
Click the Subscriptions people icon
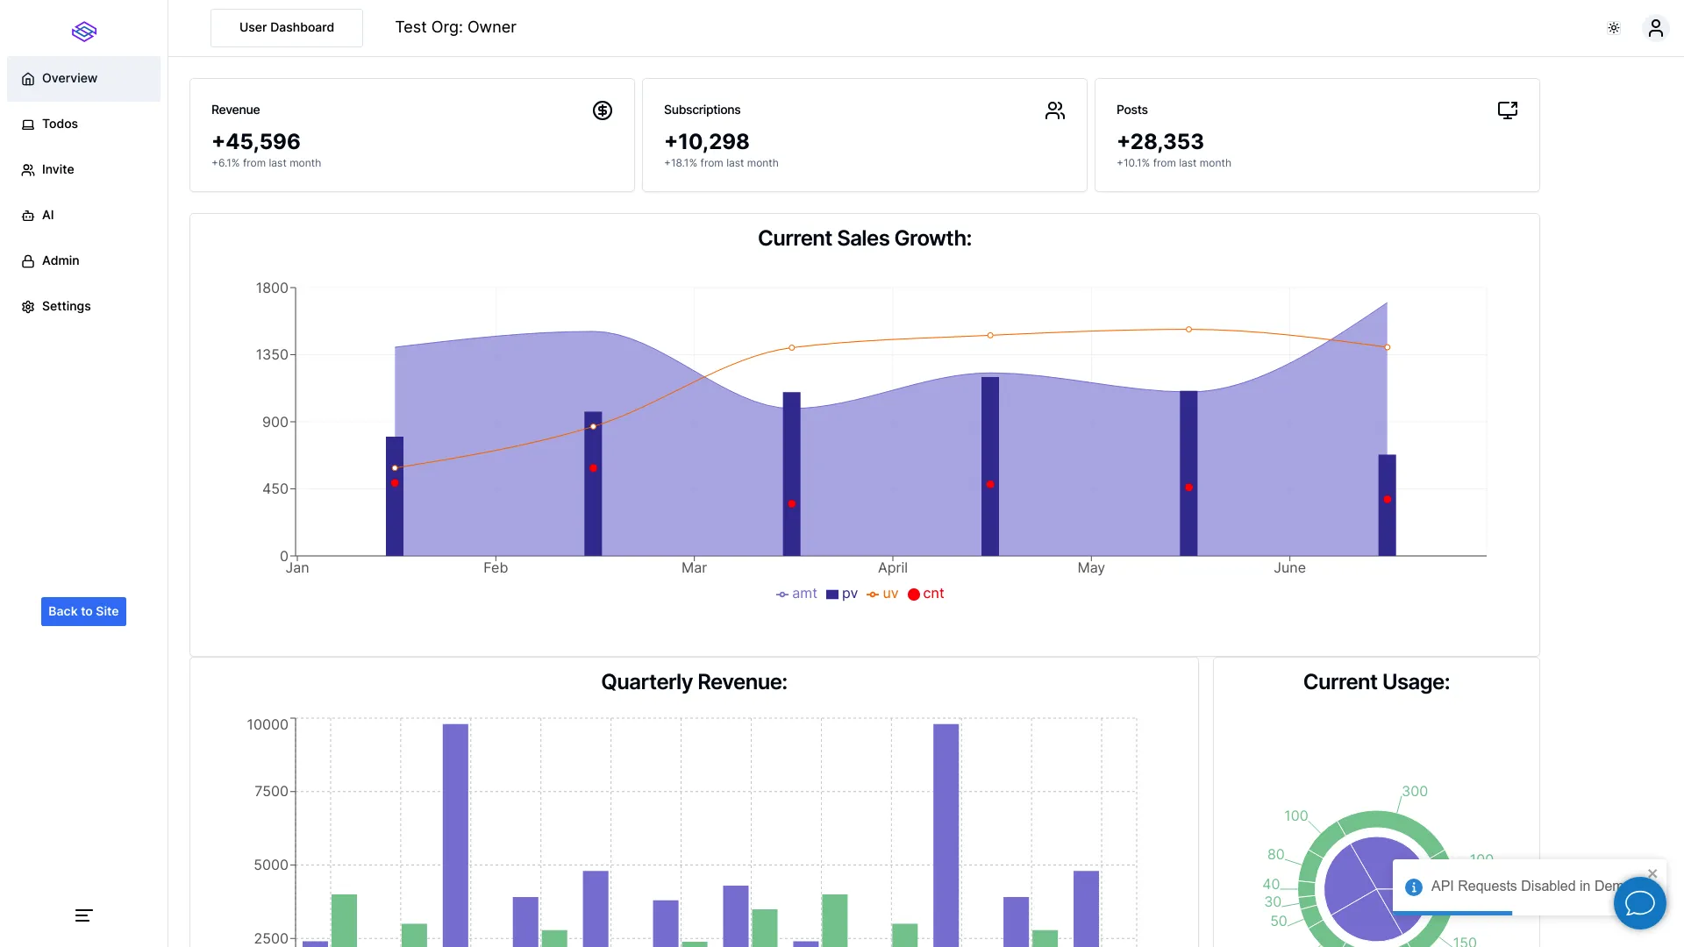coord(1055,110)
